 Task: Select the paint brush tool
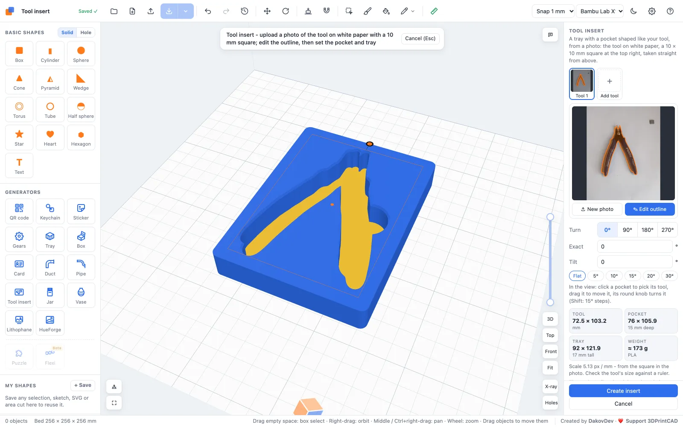click(x=368, y=11)
